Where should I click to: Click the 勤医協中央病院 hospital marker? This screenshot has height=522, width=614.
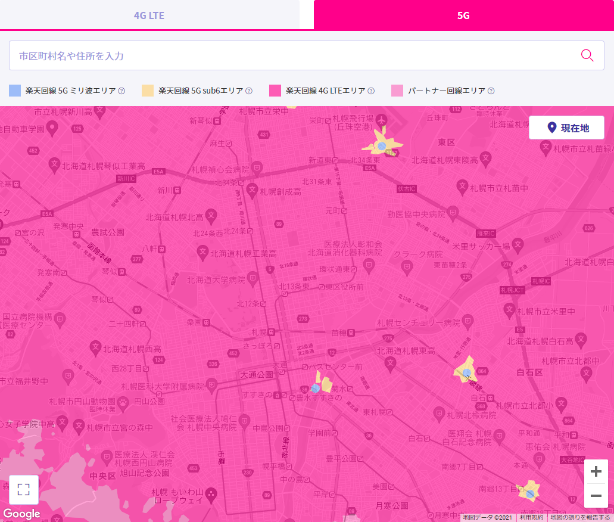(453, 213)
